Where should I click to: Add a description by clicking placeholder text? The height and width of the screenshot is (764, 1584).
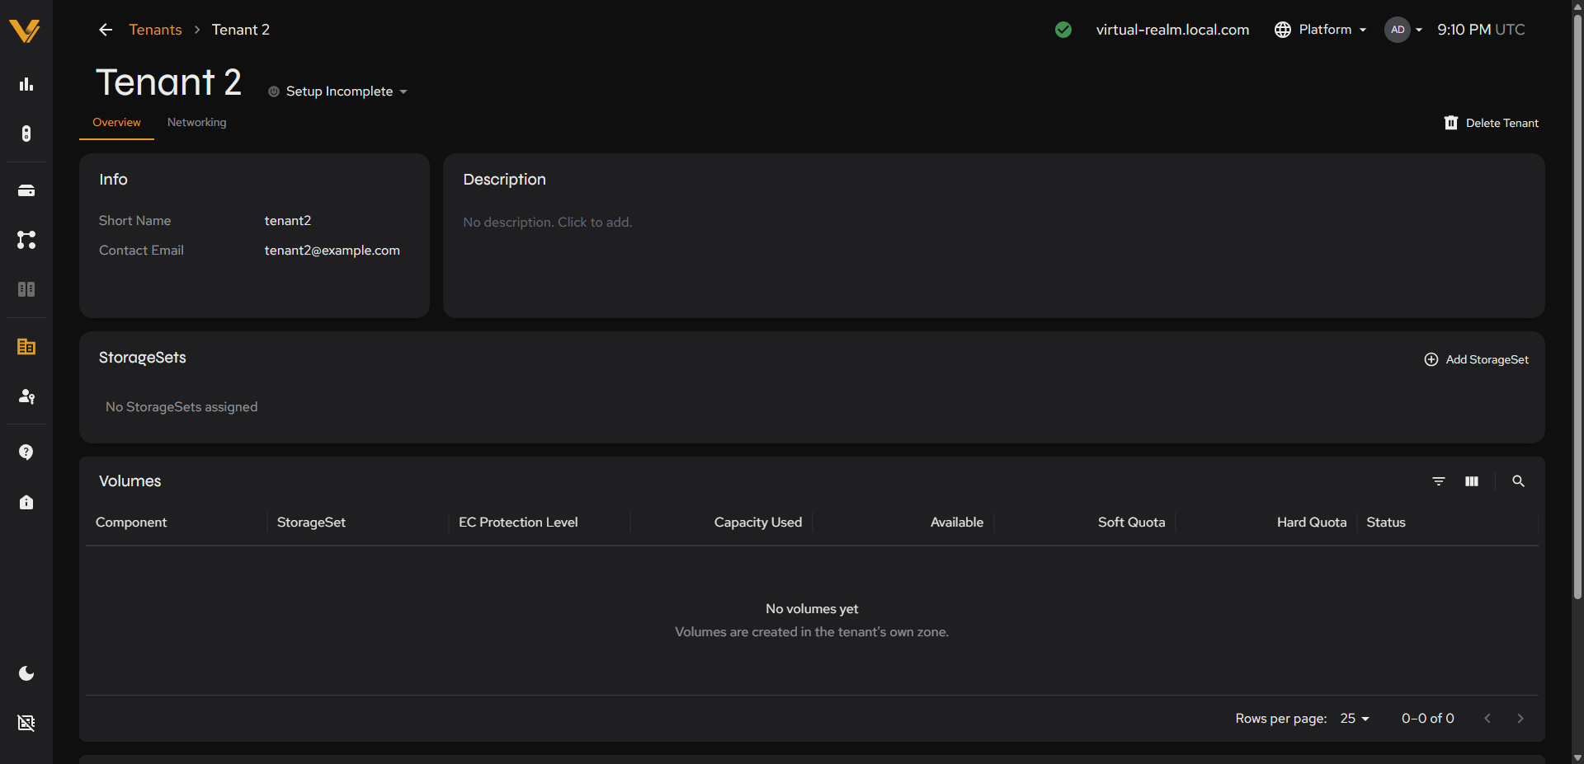tap(548, 223)
